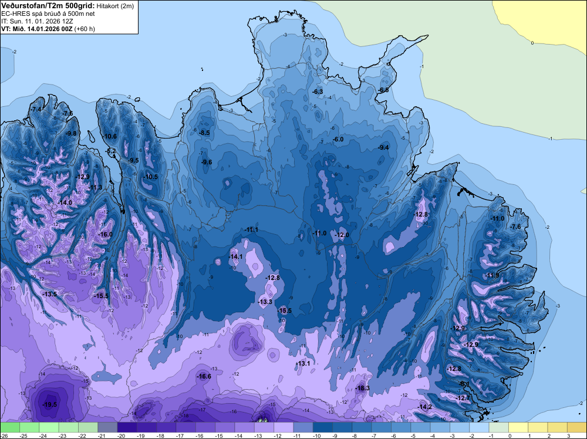Image resolution: width=587 pixels, height=439 pixels.
Task: Click the -8.5 temperature value on the map
Action: (x=204, y=133)
